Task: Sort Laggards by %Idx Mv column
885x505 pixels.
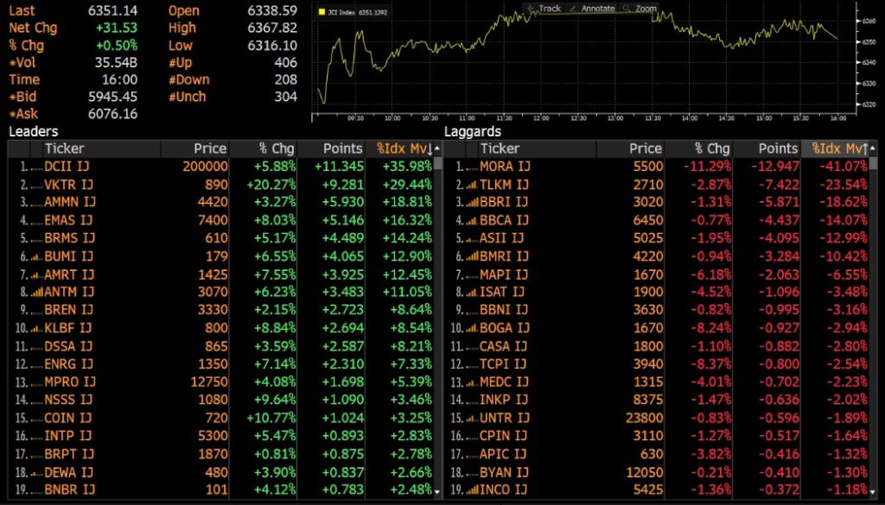Action: (839, 148)
